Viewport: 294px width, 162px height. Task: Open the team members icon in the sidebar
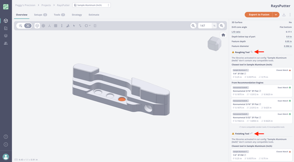tap(6, 43)
